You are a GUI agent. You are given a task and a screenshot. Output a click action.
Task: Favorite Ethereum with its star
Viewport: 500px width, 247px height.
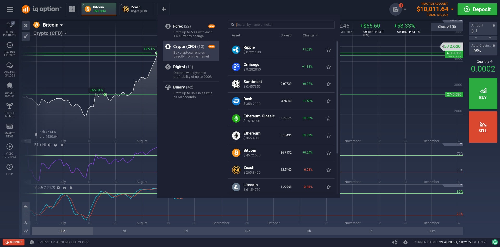coord(329,136)
